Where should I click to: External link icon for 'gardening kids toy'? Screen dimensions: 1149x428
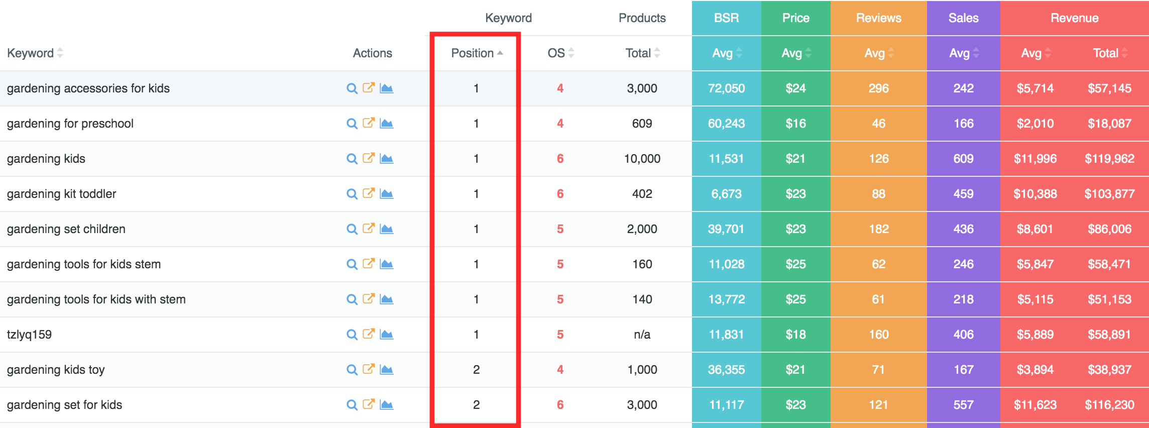[x=369, y=369]
